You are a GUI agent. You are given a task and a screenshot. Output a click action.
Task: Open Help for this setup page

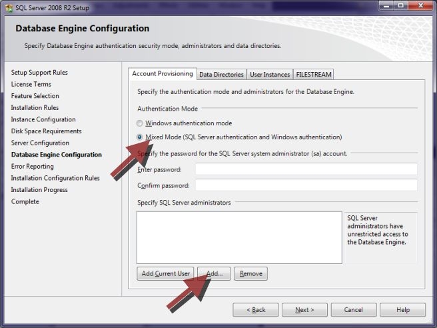[403, 310]
